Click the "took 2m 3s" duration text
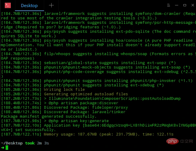Screen dimensions: 196x151 37,143
